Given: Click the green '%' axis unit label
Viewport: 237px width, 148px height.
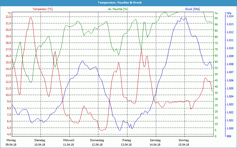Looking at the screenshot, I should [216, 13].
